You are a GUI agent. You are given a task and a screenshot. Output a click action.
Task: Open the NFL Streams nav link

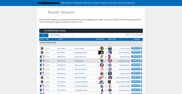[95, 3]
